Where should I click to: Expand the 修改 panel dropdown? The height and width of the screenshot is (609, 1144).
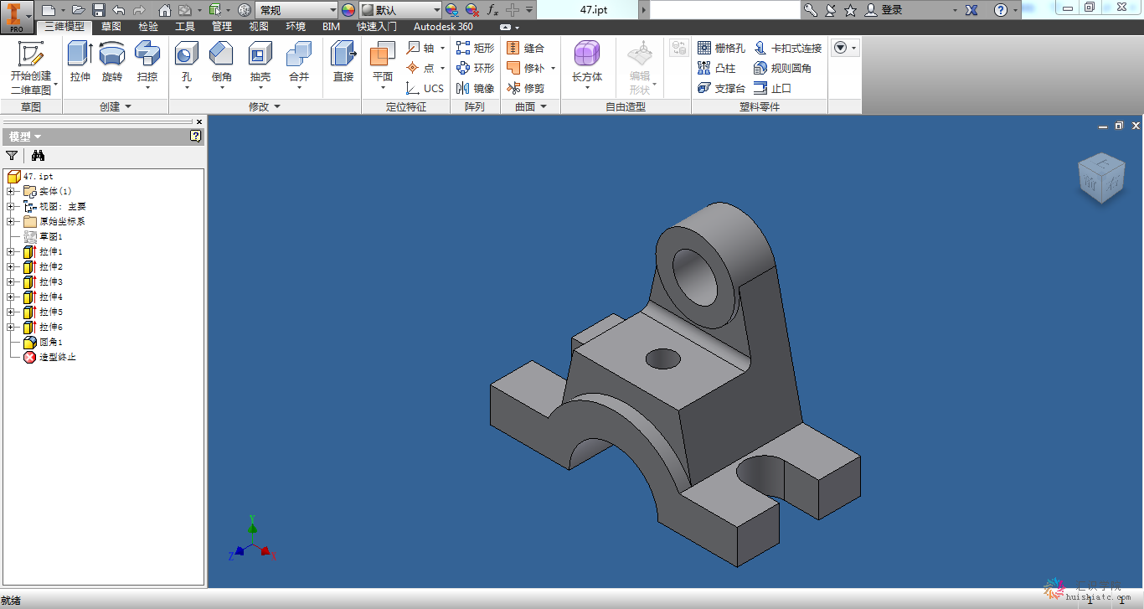(265, 106)
